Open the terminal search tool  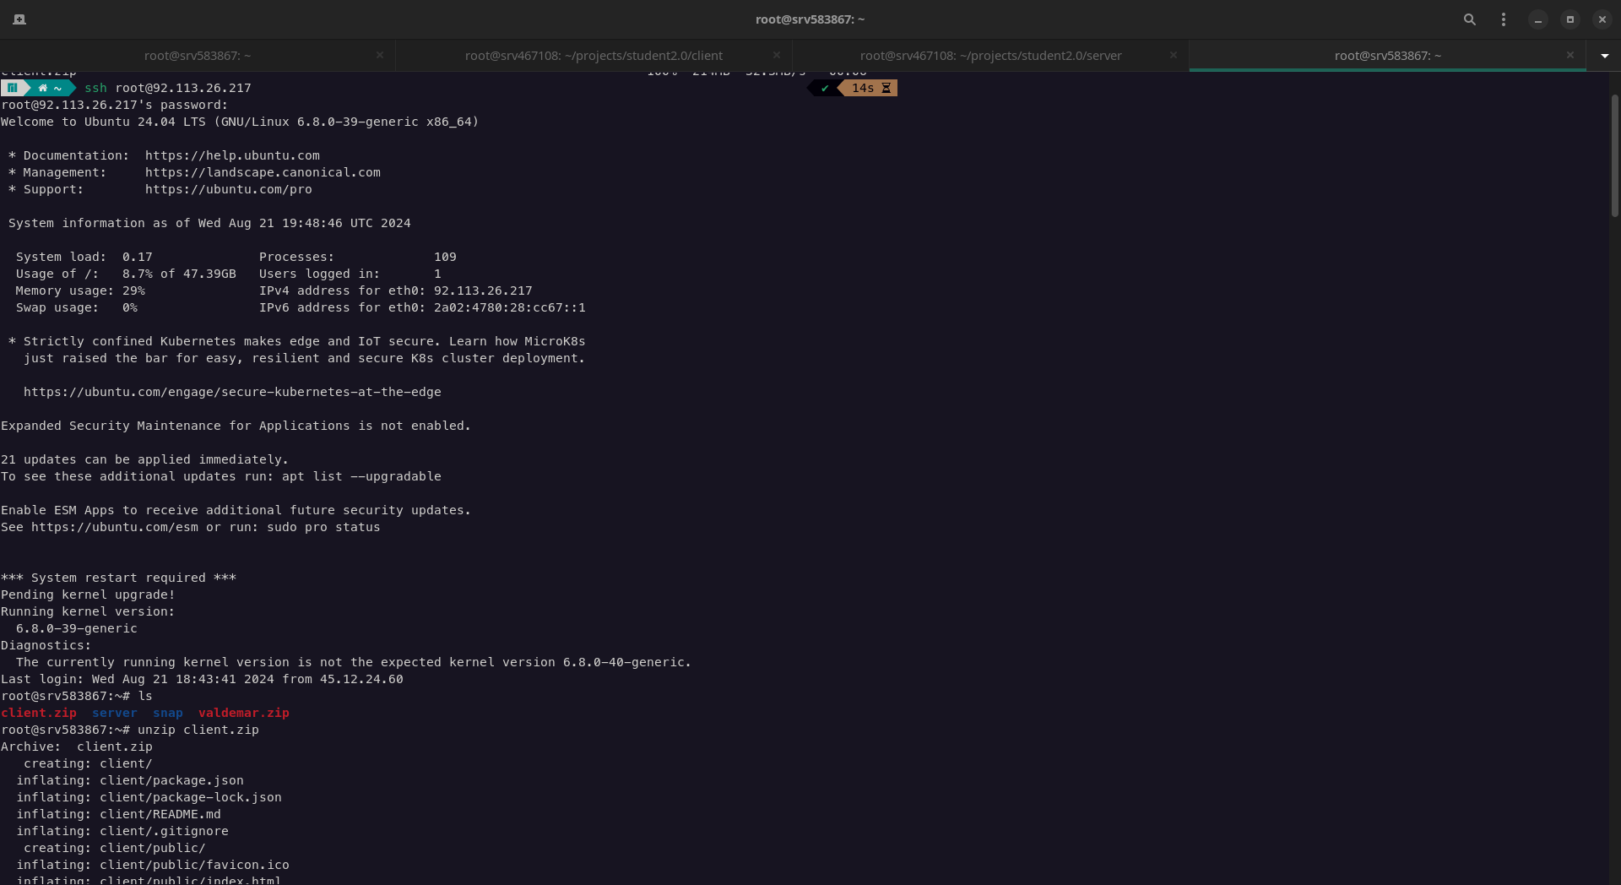(1470, 19)
